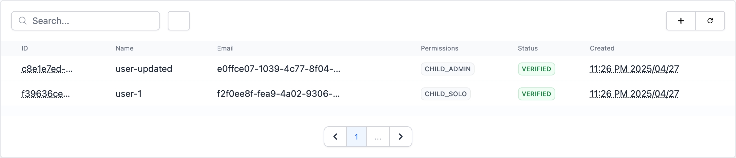Sort by the Name column header

(124, 48)
